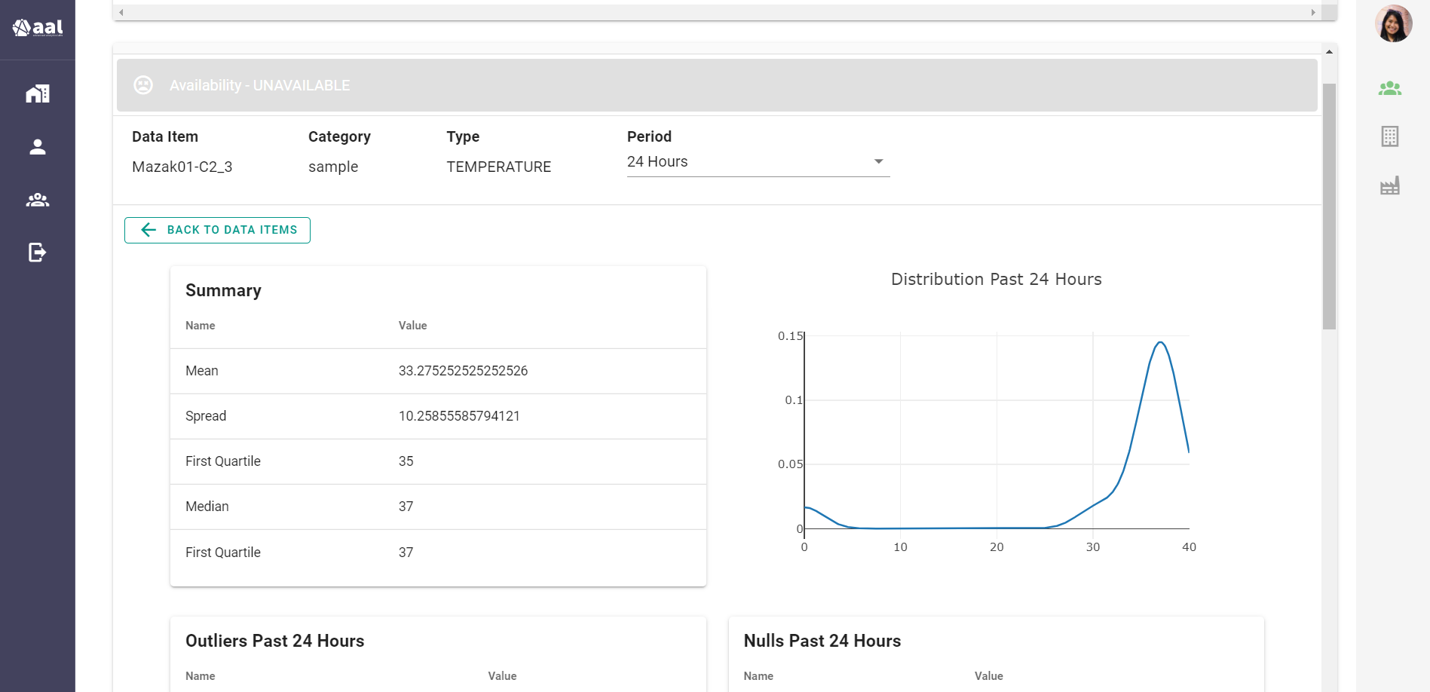This screenshot has width=1430, height=692.
Task: Click the Period dropdown arrow
Action: (878, 161)
